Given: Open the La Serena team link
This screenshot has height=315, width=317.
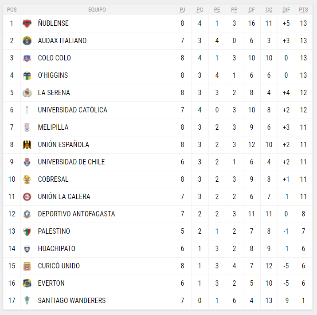Looking at the screenshot, I should point(54,93).
